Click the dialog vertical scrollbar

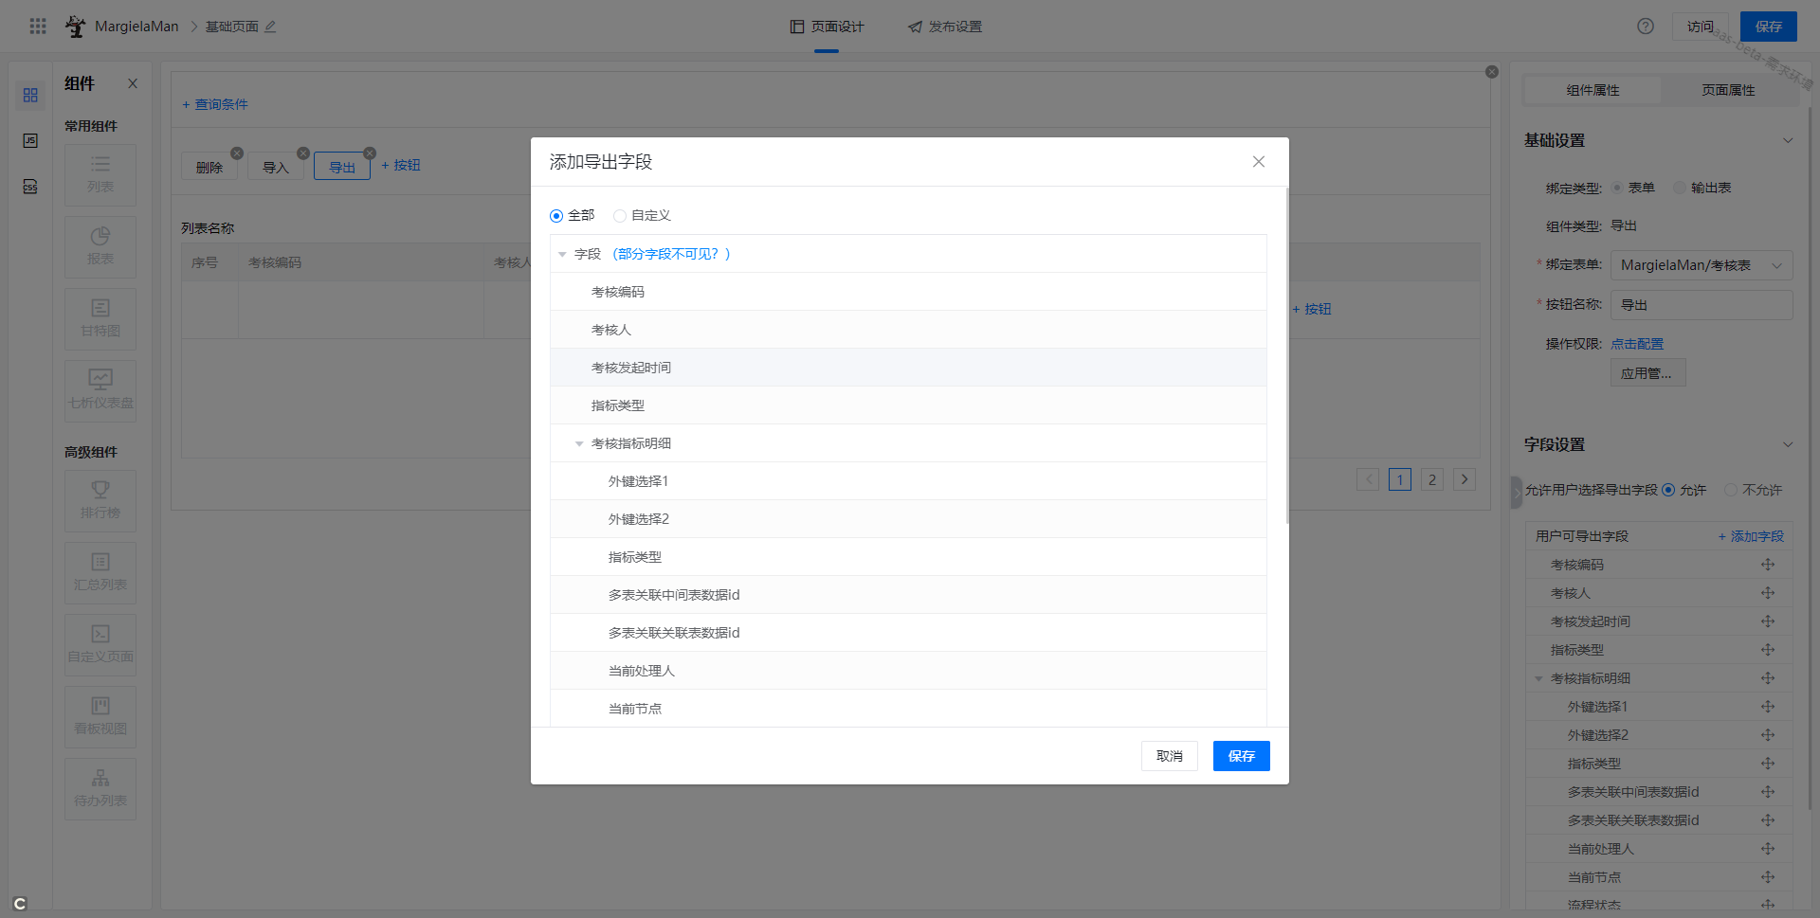(x=1287, y=355)
